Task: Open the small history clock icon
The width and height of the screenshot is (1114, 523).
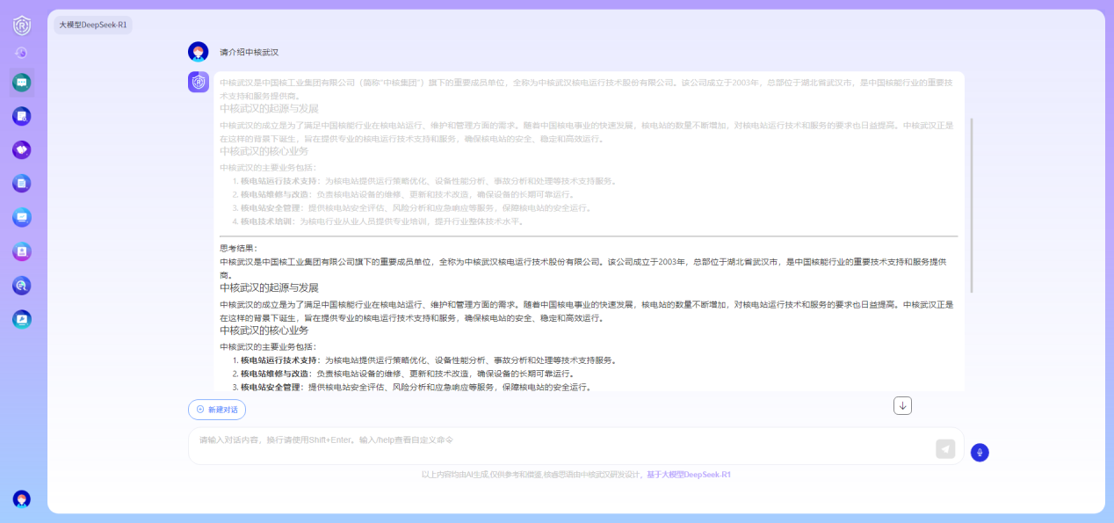Action: [22, 53]
